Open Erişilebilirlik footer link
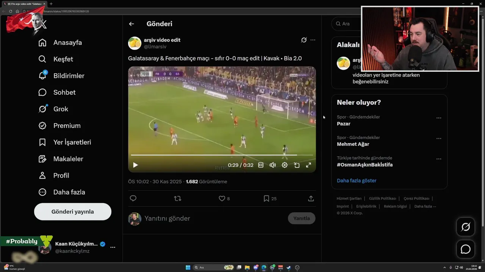Screen dimensions: 485x272 click(x=366, y=206)
